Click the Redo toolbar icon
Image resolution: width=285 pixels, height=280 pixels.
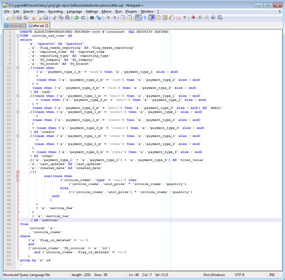pyautogui.click(x=83, y=17)
